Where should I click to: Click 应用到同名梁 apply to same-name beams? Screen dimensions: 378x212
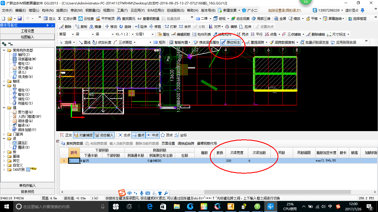pyautogui.click(x=343, y=42)
